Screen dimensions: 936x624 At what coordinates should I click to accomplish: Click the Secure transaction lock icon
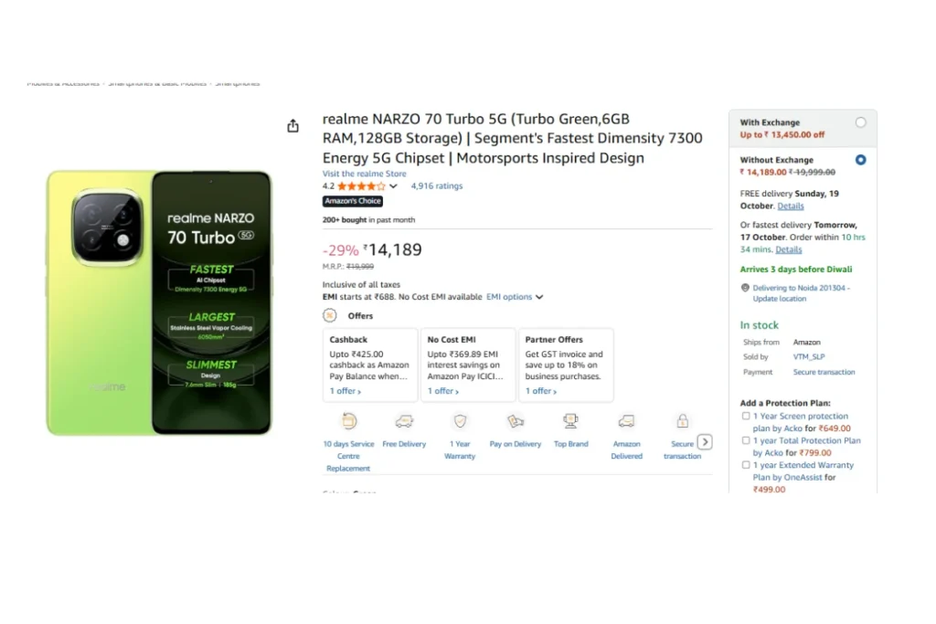coord(682,421)
